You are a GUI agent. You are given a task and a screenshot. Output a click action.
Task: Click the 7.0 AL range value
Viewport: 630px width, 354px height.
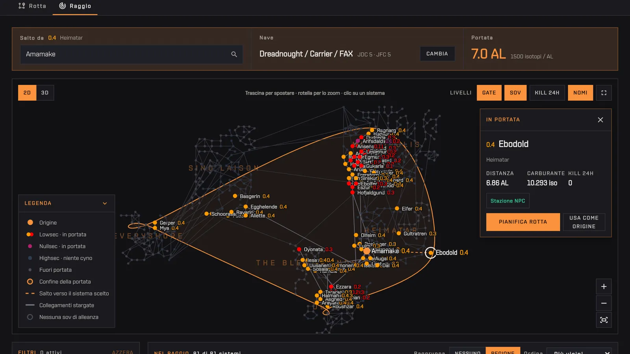click(x=488, y=54)
